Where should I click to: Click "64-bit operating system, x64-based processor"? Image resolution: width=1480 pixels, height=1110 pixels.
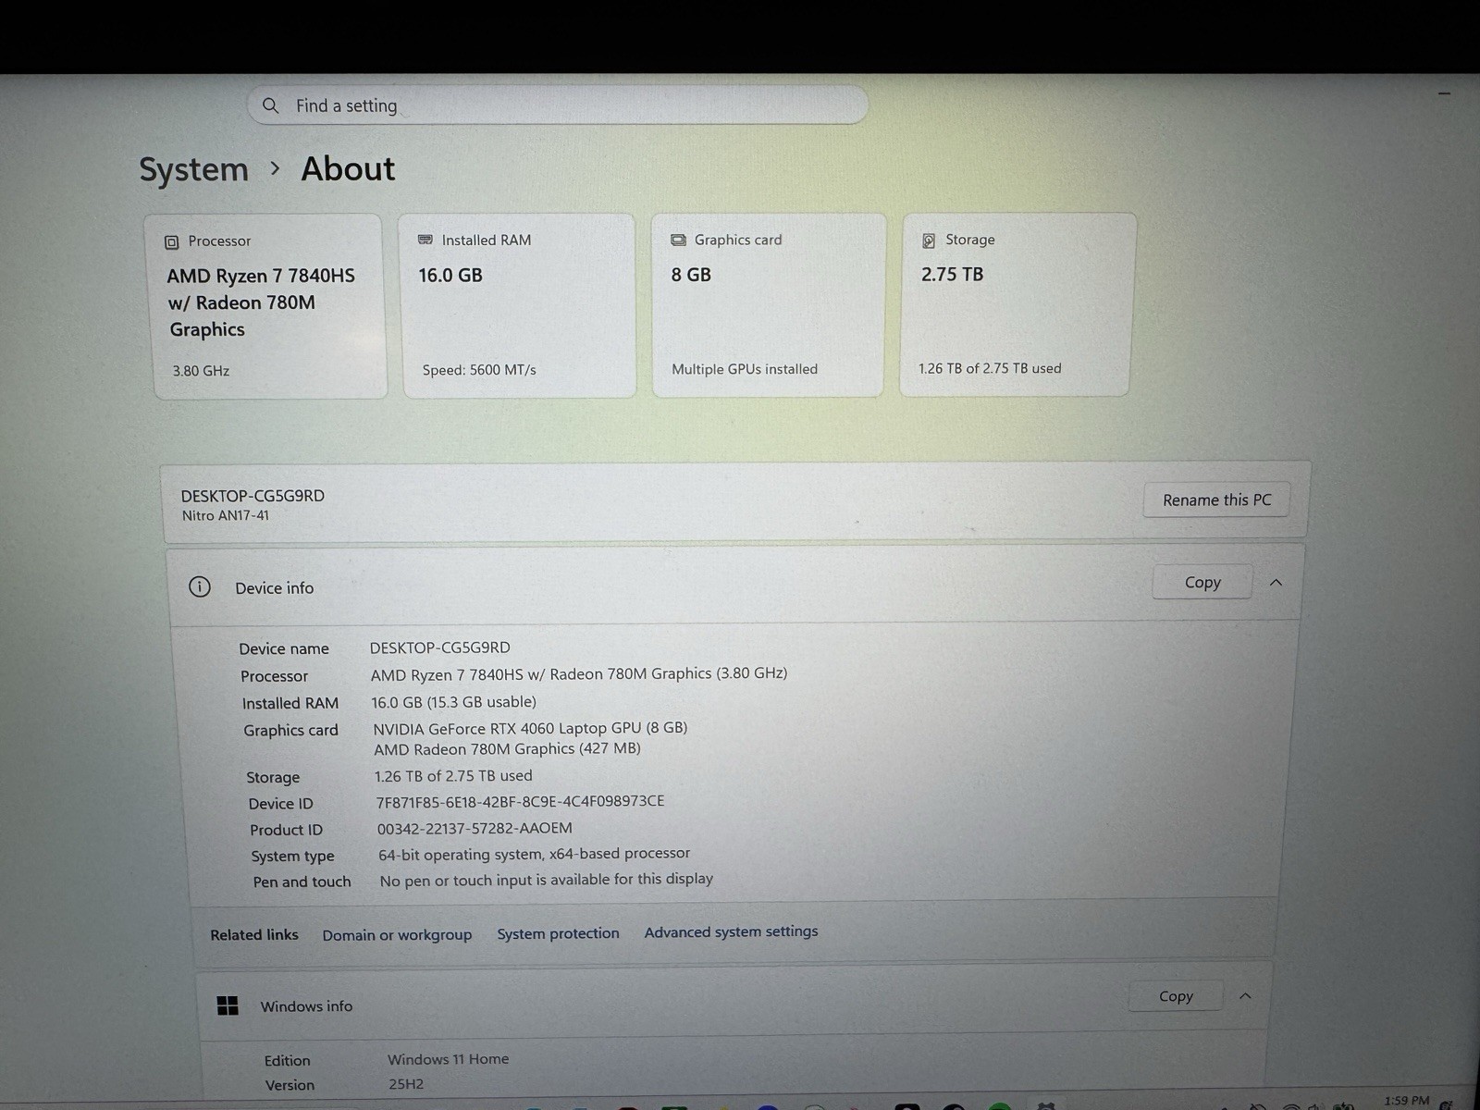click(534, 854)
